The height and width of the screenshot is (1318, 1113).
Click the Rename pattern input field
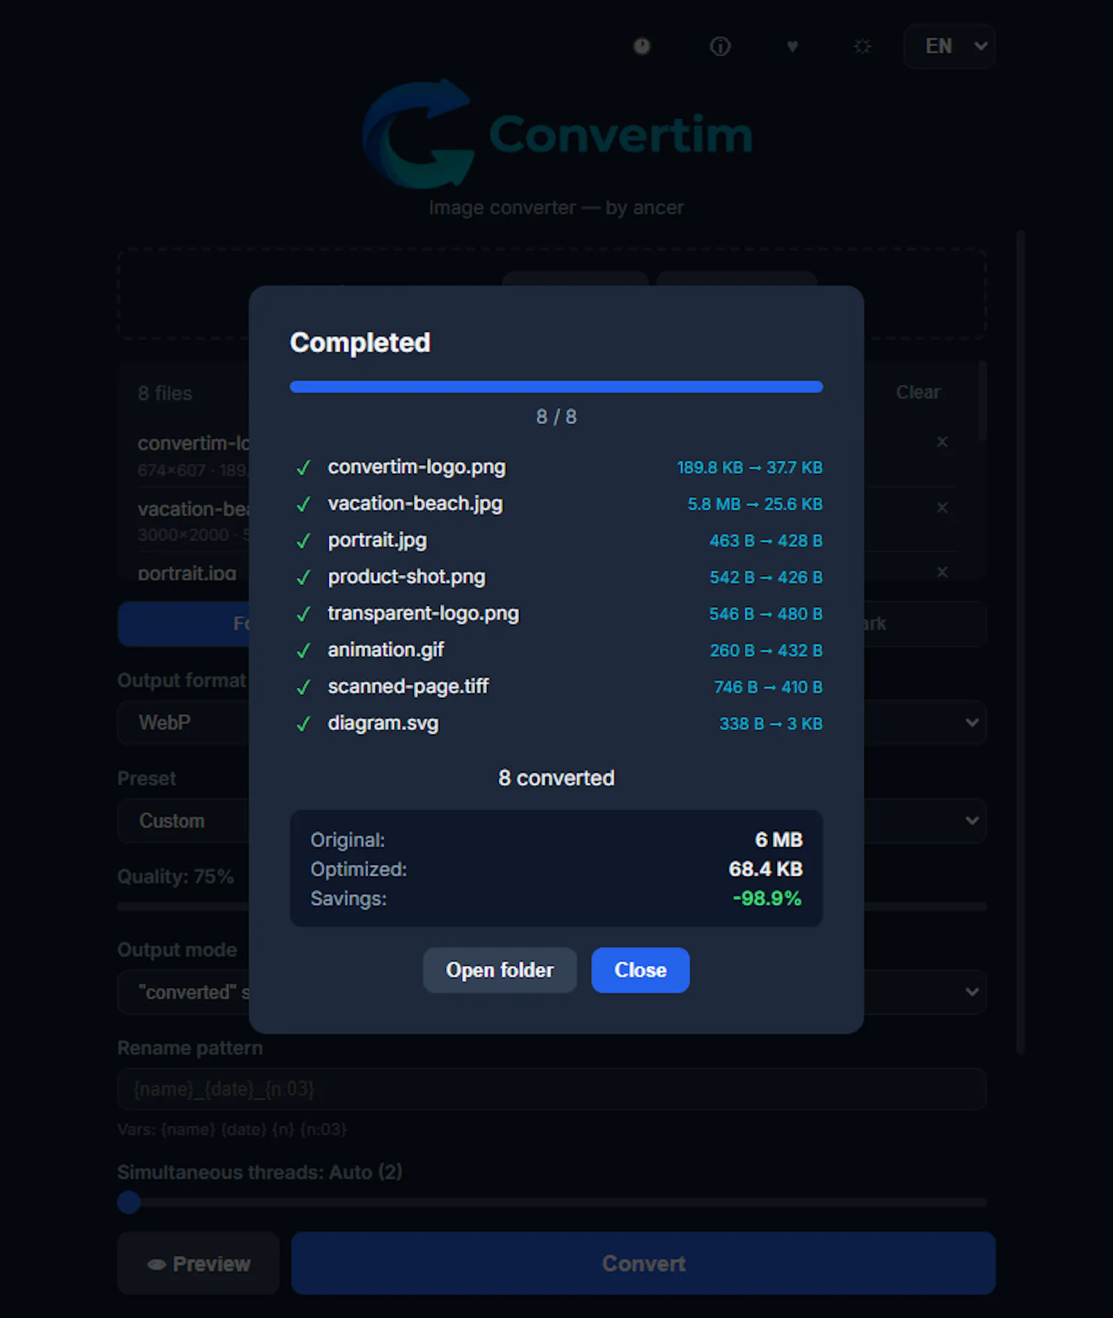[552, 1088]
